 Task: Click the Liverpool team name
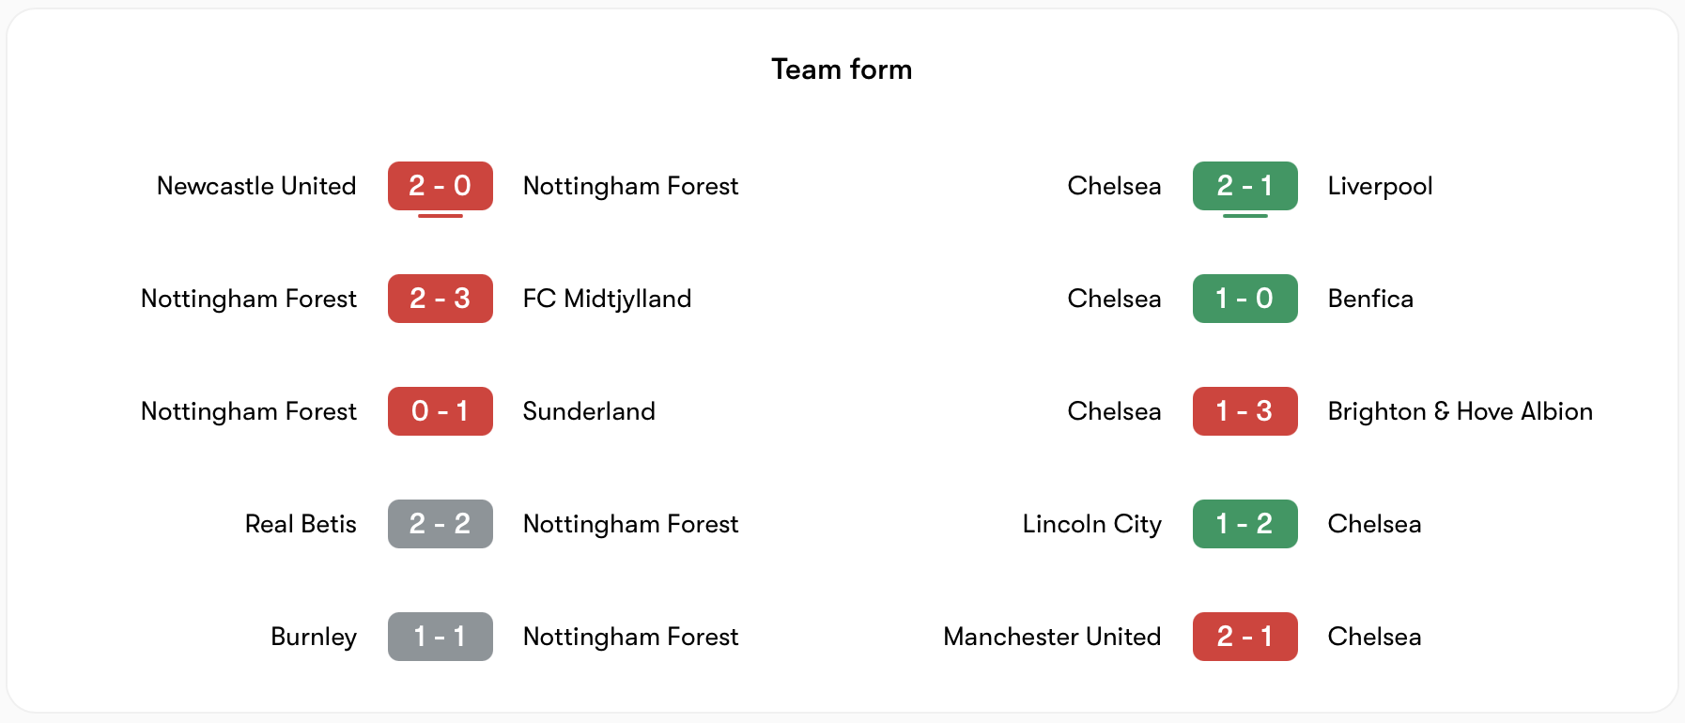[x=1380, y=186]
